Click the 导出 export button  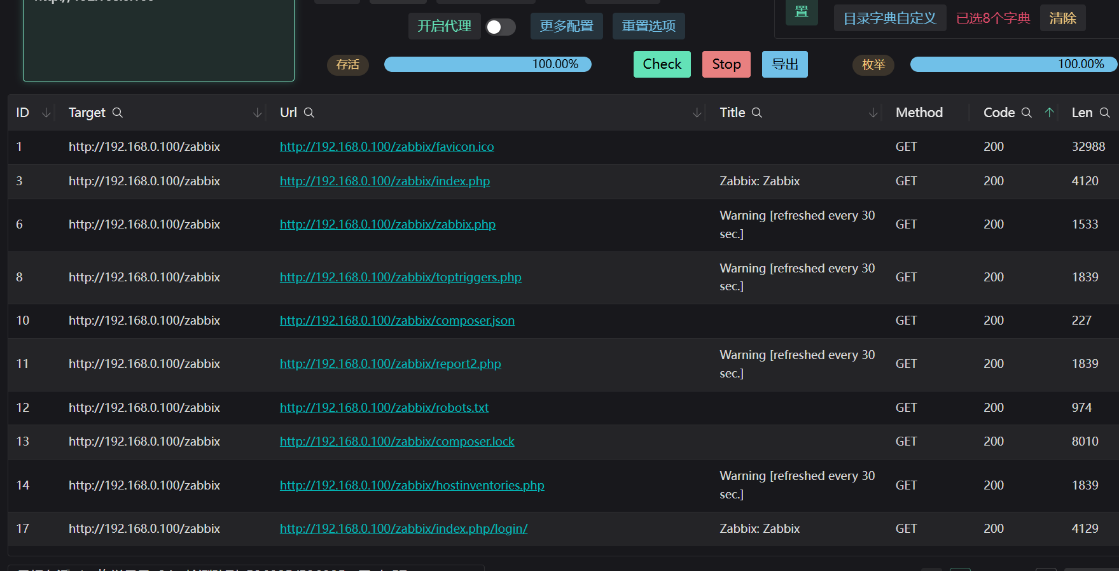(785, 64)
